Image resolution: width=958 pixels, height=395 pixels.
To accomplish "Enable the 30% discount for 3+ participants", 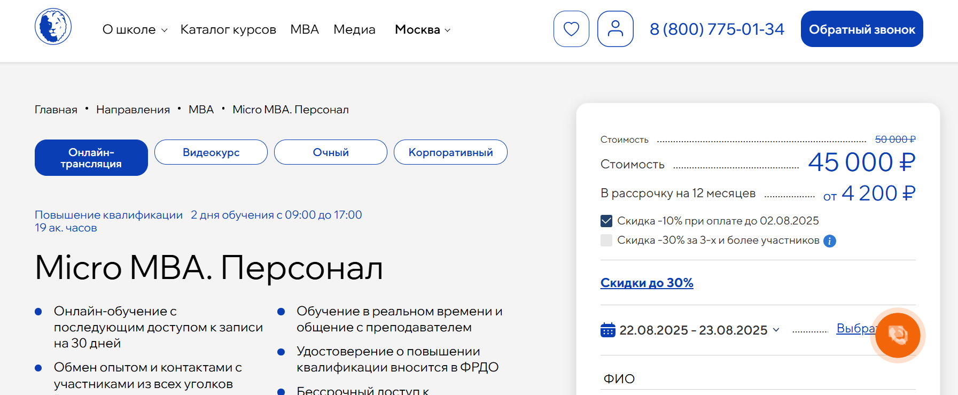I will pos(606,241).
